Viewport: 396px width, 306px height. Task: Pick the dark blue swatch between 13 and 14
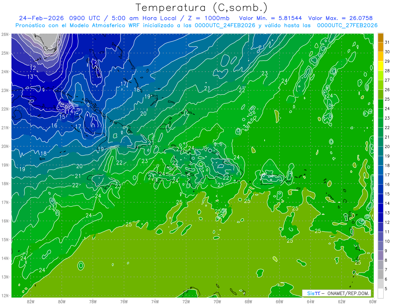pyautogui.click(x=380, y=208)
